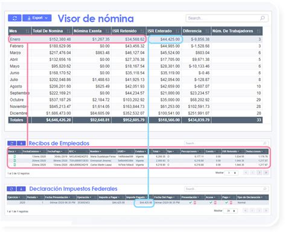The image size is (286, 233).
Task: Open the Deducciones column filter dropdown
Action: click(262, 152)
